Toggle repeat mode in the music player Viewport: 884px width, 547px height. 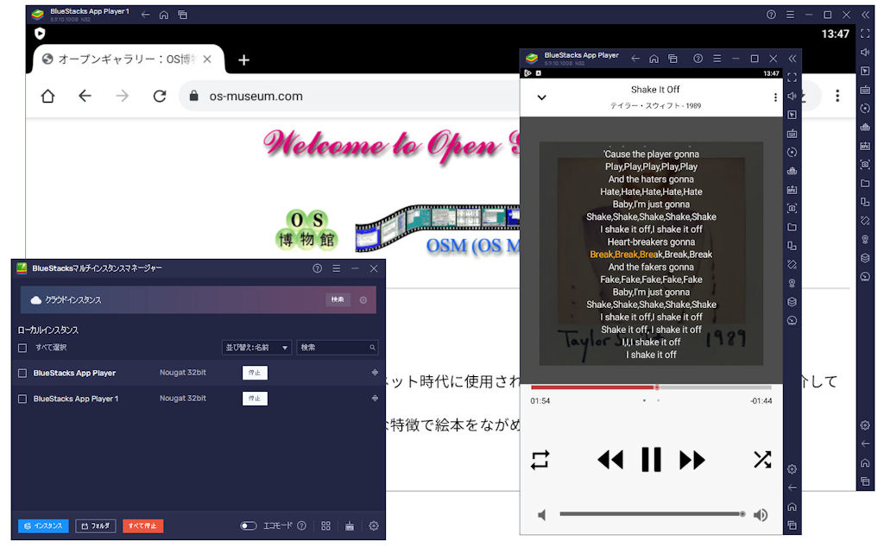coord(540,460)
